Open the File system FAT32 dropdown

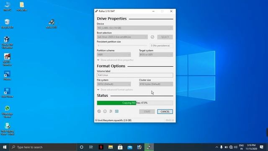click(x=114, y=84)
